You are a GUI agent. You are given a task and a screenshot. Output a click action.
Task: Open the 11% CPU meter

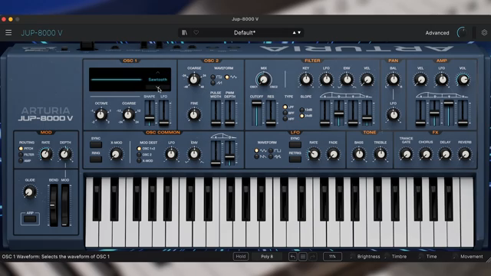pos(332,257)
